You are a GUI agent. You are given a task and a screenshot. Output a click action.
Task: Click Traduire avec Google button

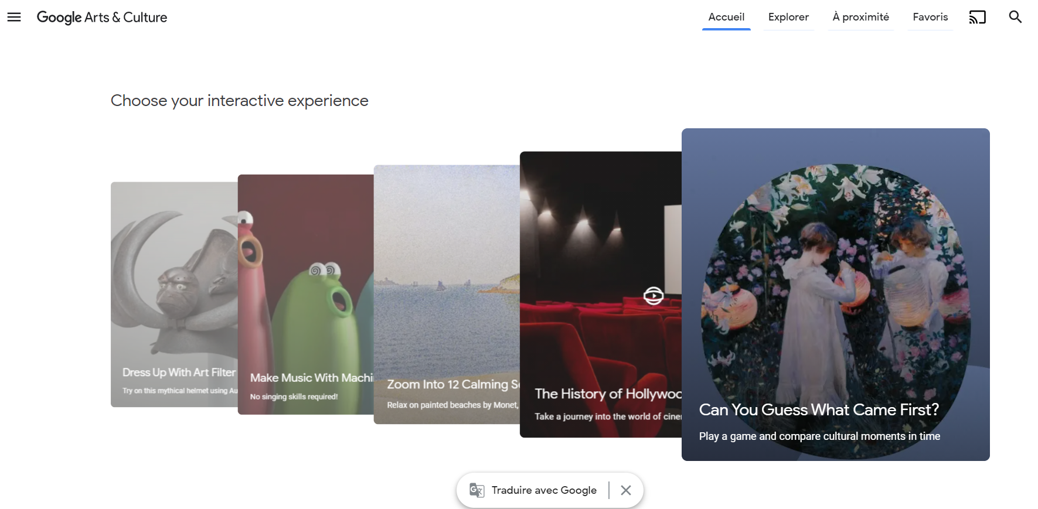coord(544,490)
